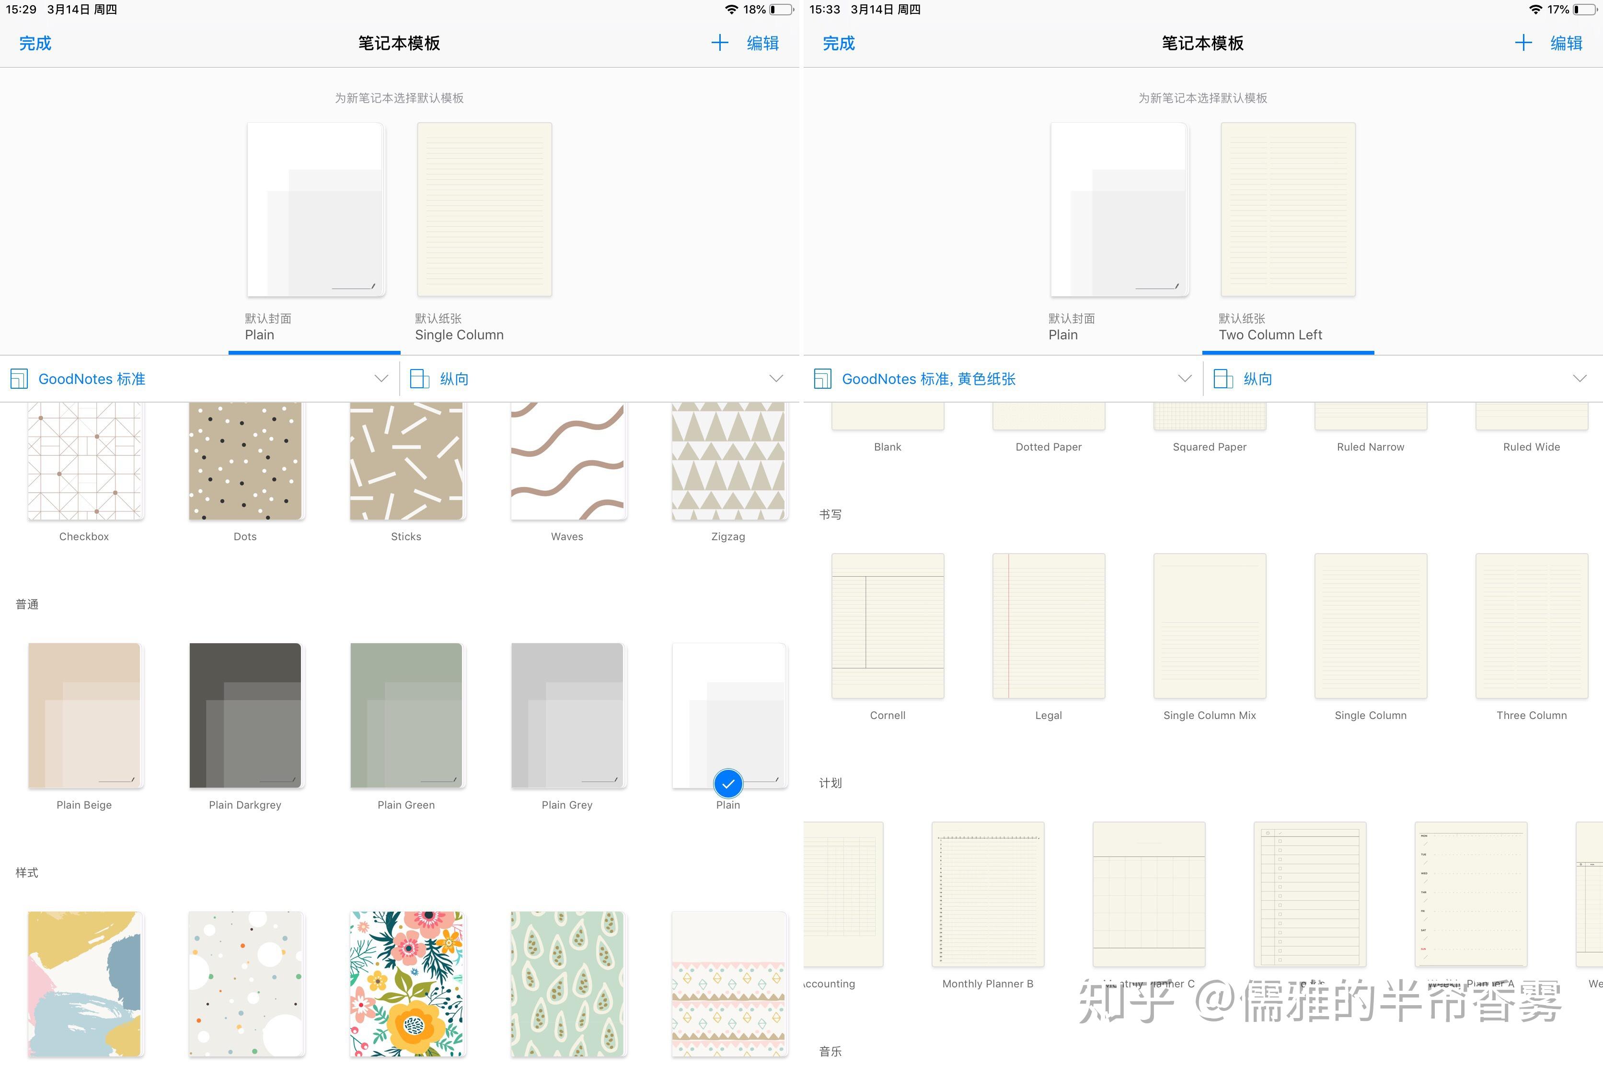Click the notebook cover icon beside GoodNotes 标准
This screenshot has height=1066, width=1603.
click(19, 379)
